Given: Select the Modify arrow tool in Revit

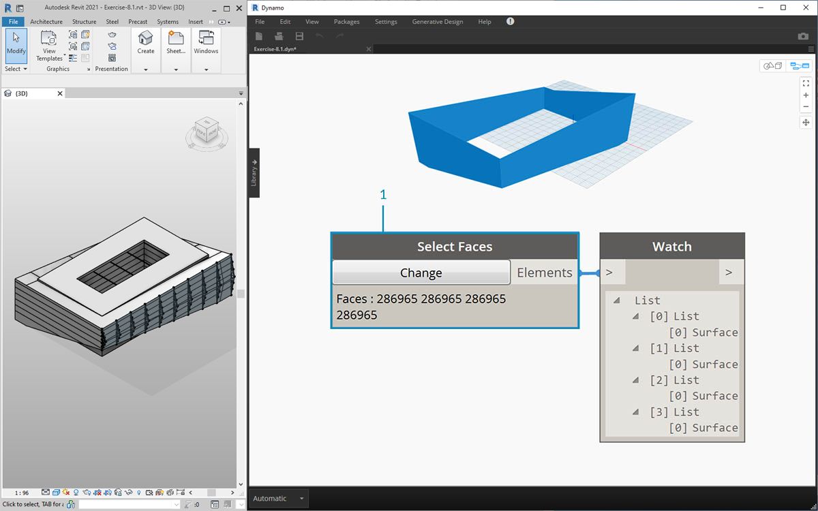Looking at the screenshot, I should point(16,44).
